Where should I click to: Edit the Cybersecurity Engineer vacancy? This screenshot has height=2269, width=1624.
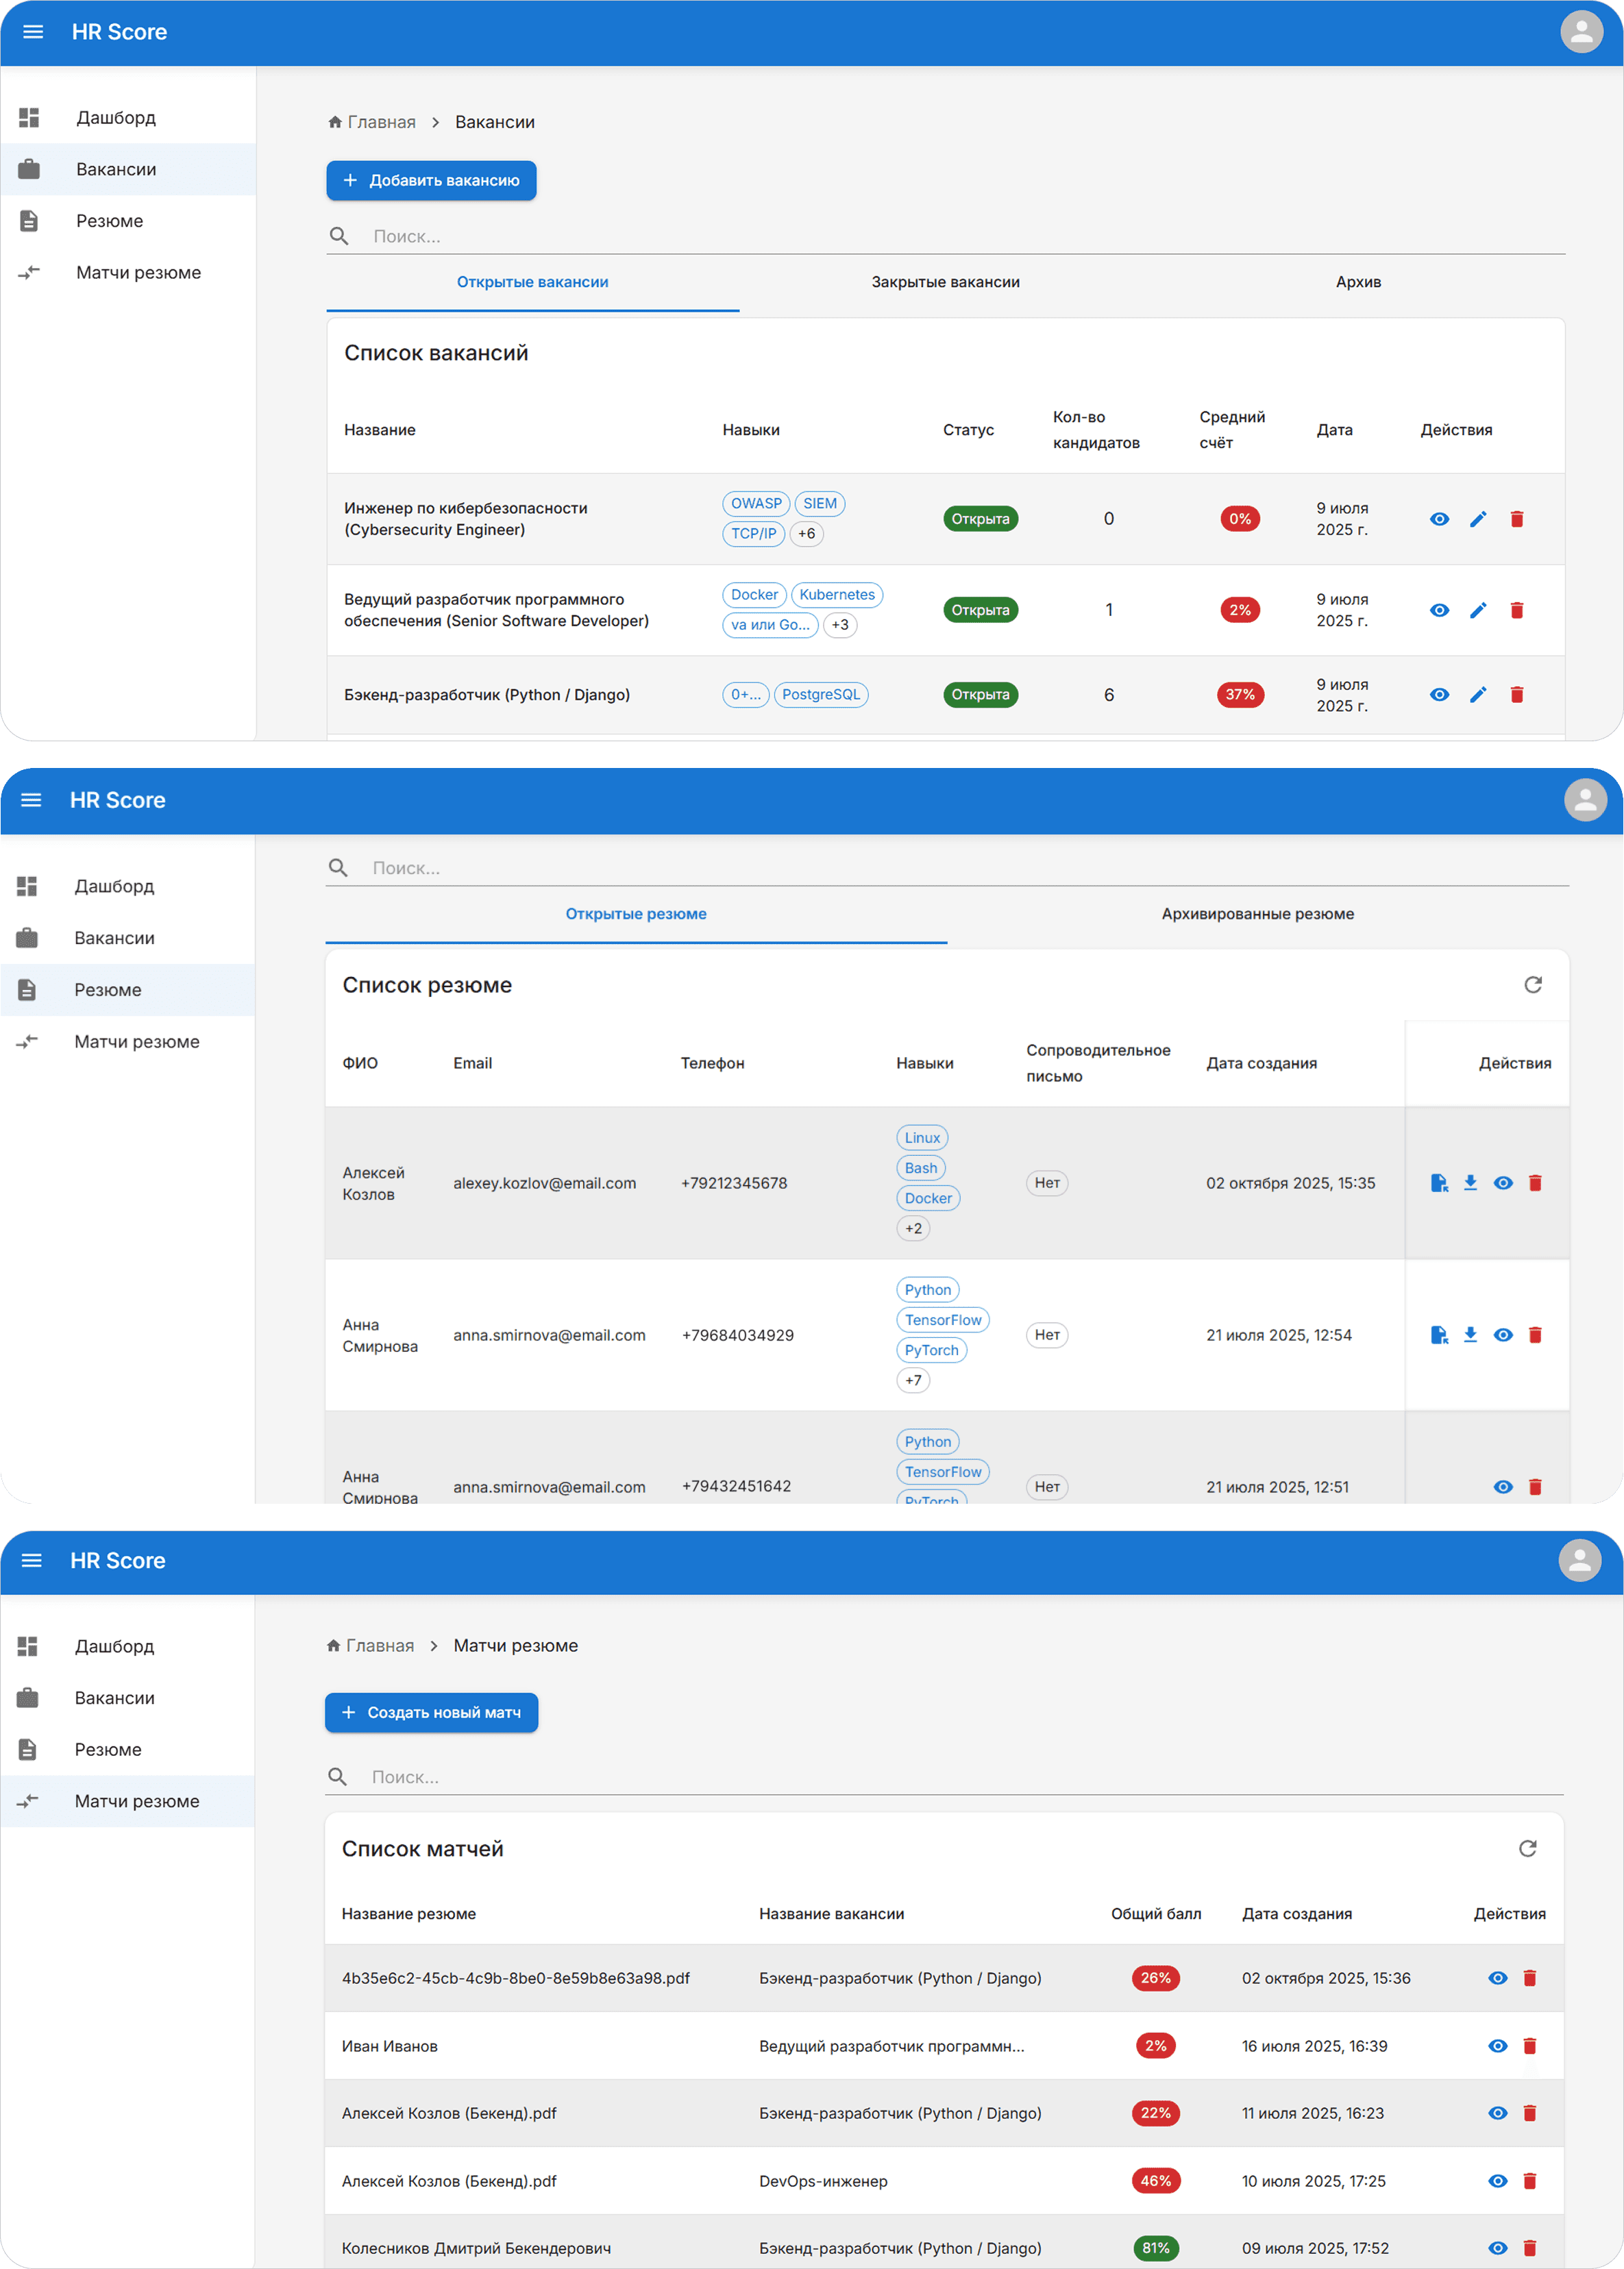(x=1478, y=519)
